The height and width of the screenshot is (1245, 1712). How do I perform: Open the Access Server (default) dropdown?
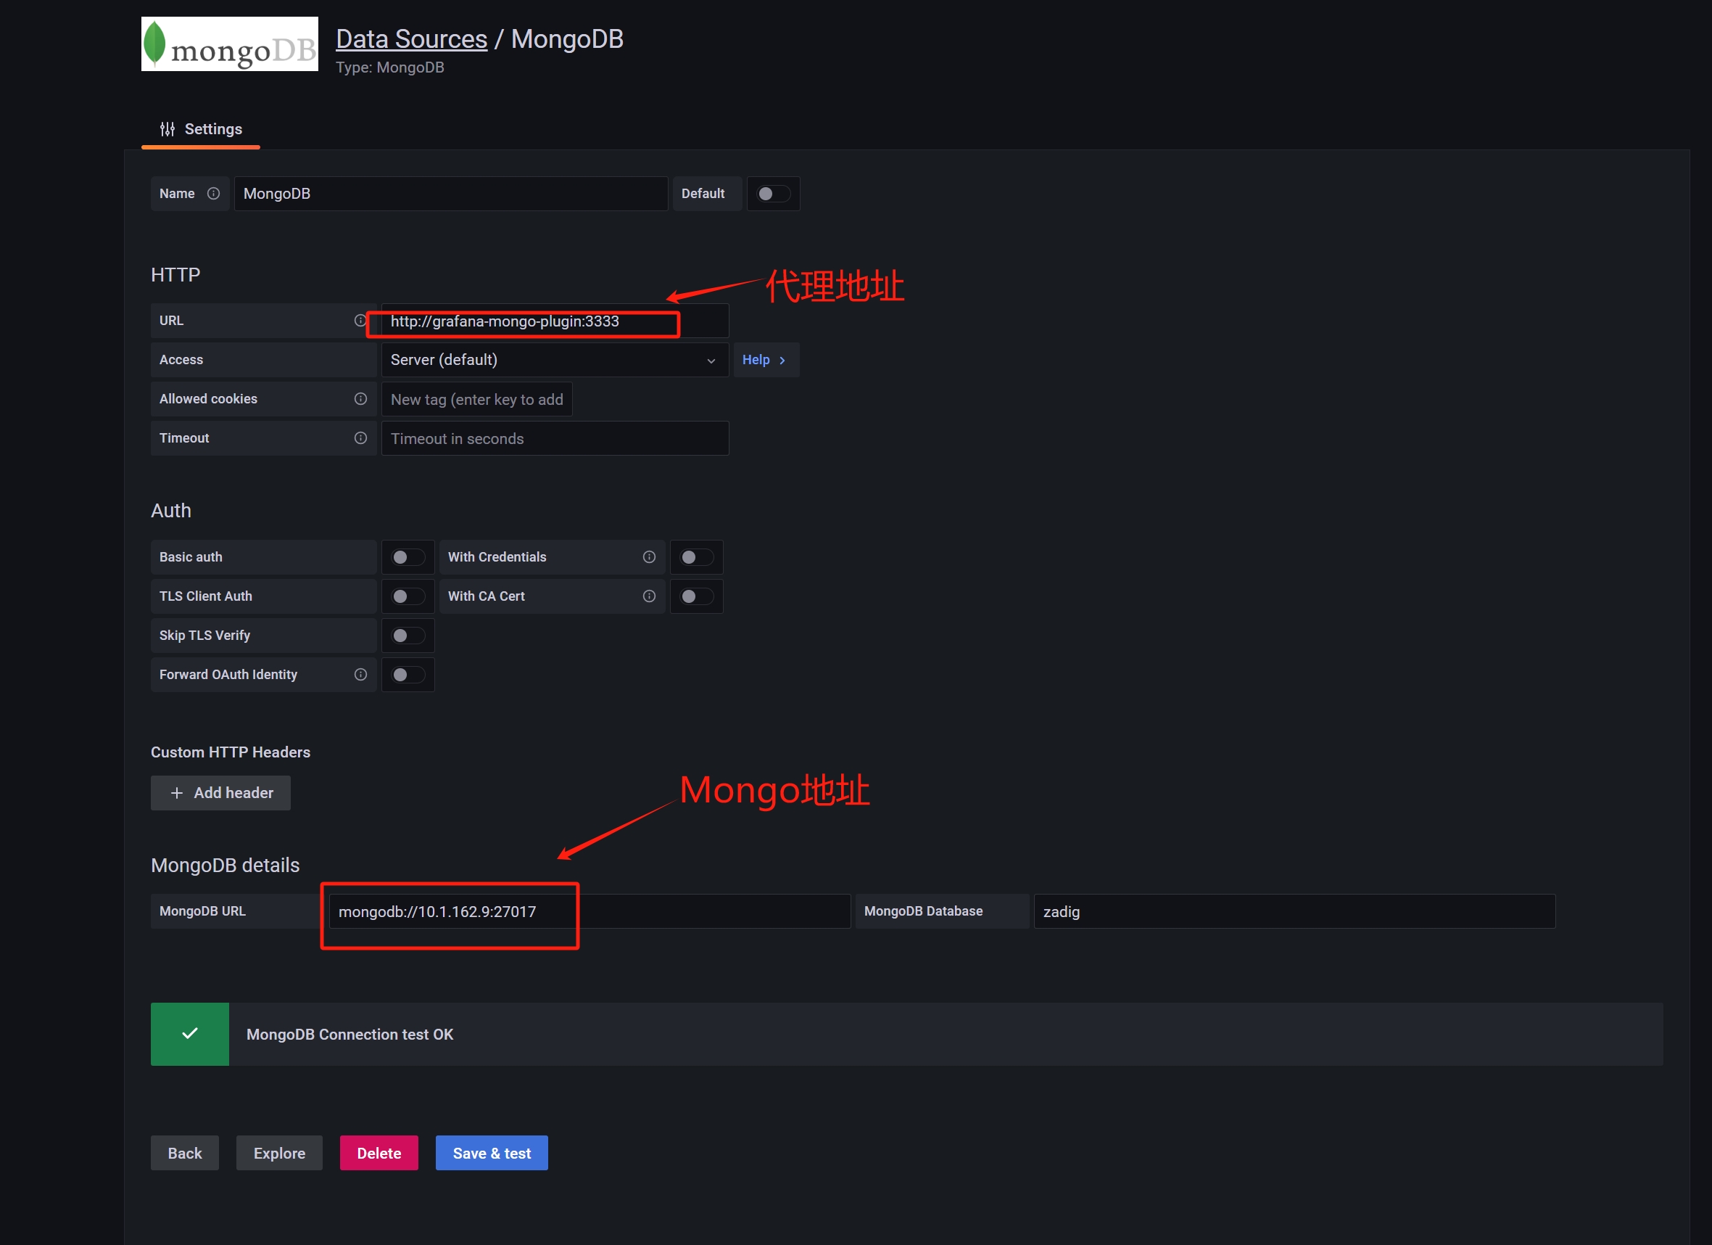554,360
